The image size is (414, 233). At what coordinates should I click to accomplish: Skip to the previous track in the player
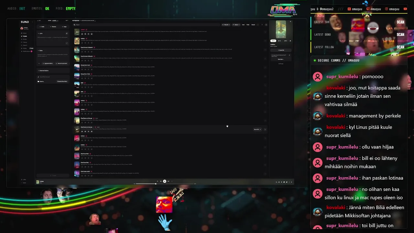[161, 181]
